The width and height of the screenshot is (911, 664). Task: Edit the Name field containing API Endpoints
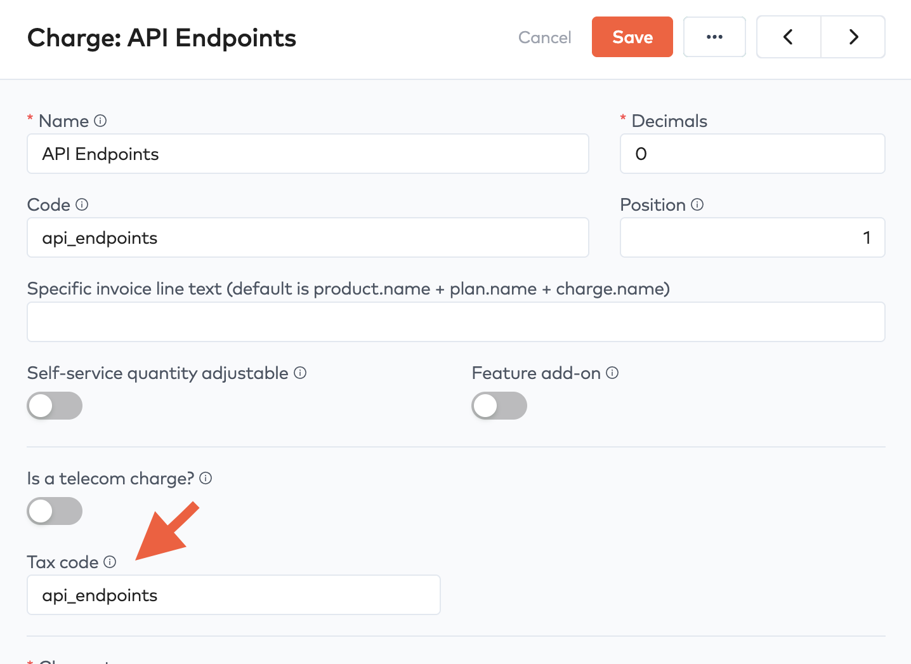tap(308, 154)
